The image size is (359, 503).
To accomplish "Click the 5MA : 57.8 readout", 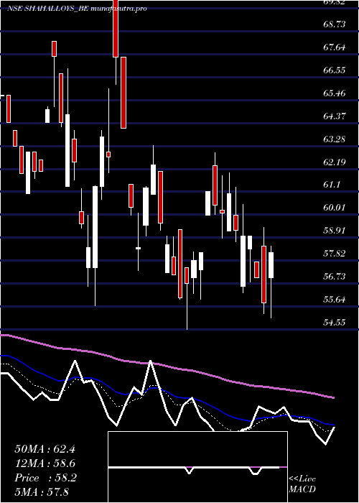I will click(x=42, y=492).
